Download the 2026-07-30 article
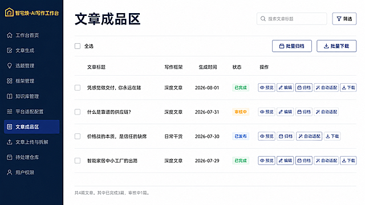This screenshot has width=365, height=205. point(332,136)
